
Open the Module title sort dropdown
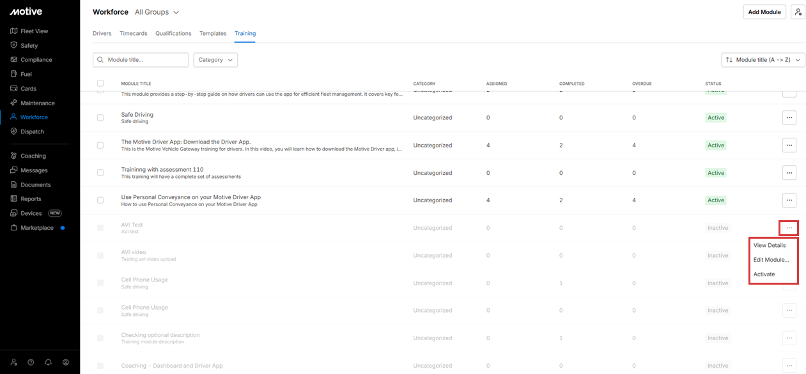[x=763, y=60]
